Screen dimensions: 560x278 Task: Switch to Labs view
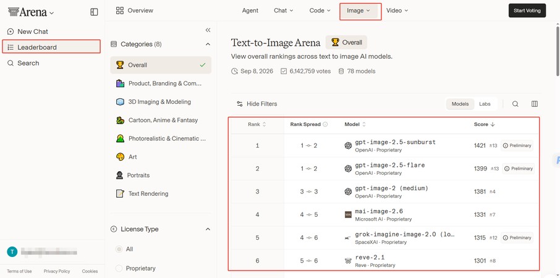click(485, 104)
